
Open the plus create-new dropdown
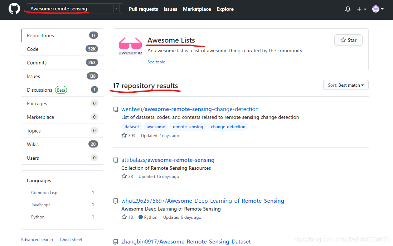(362, 9)
